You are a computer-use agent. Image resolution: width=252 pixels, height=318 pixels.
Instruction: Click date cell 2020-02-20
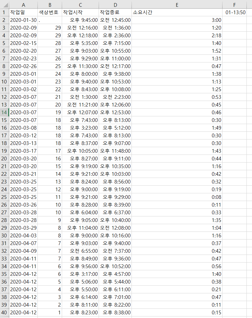pos(23,51)
